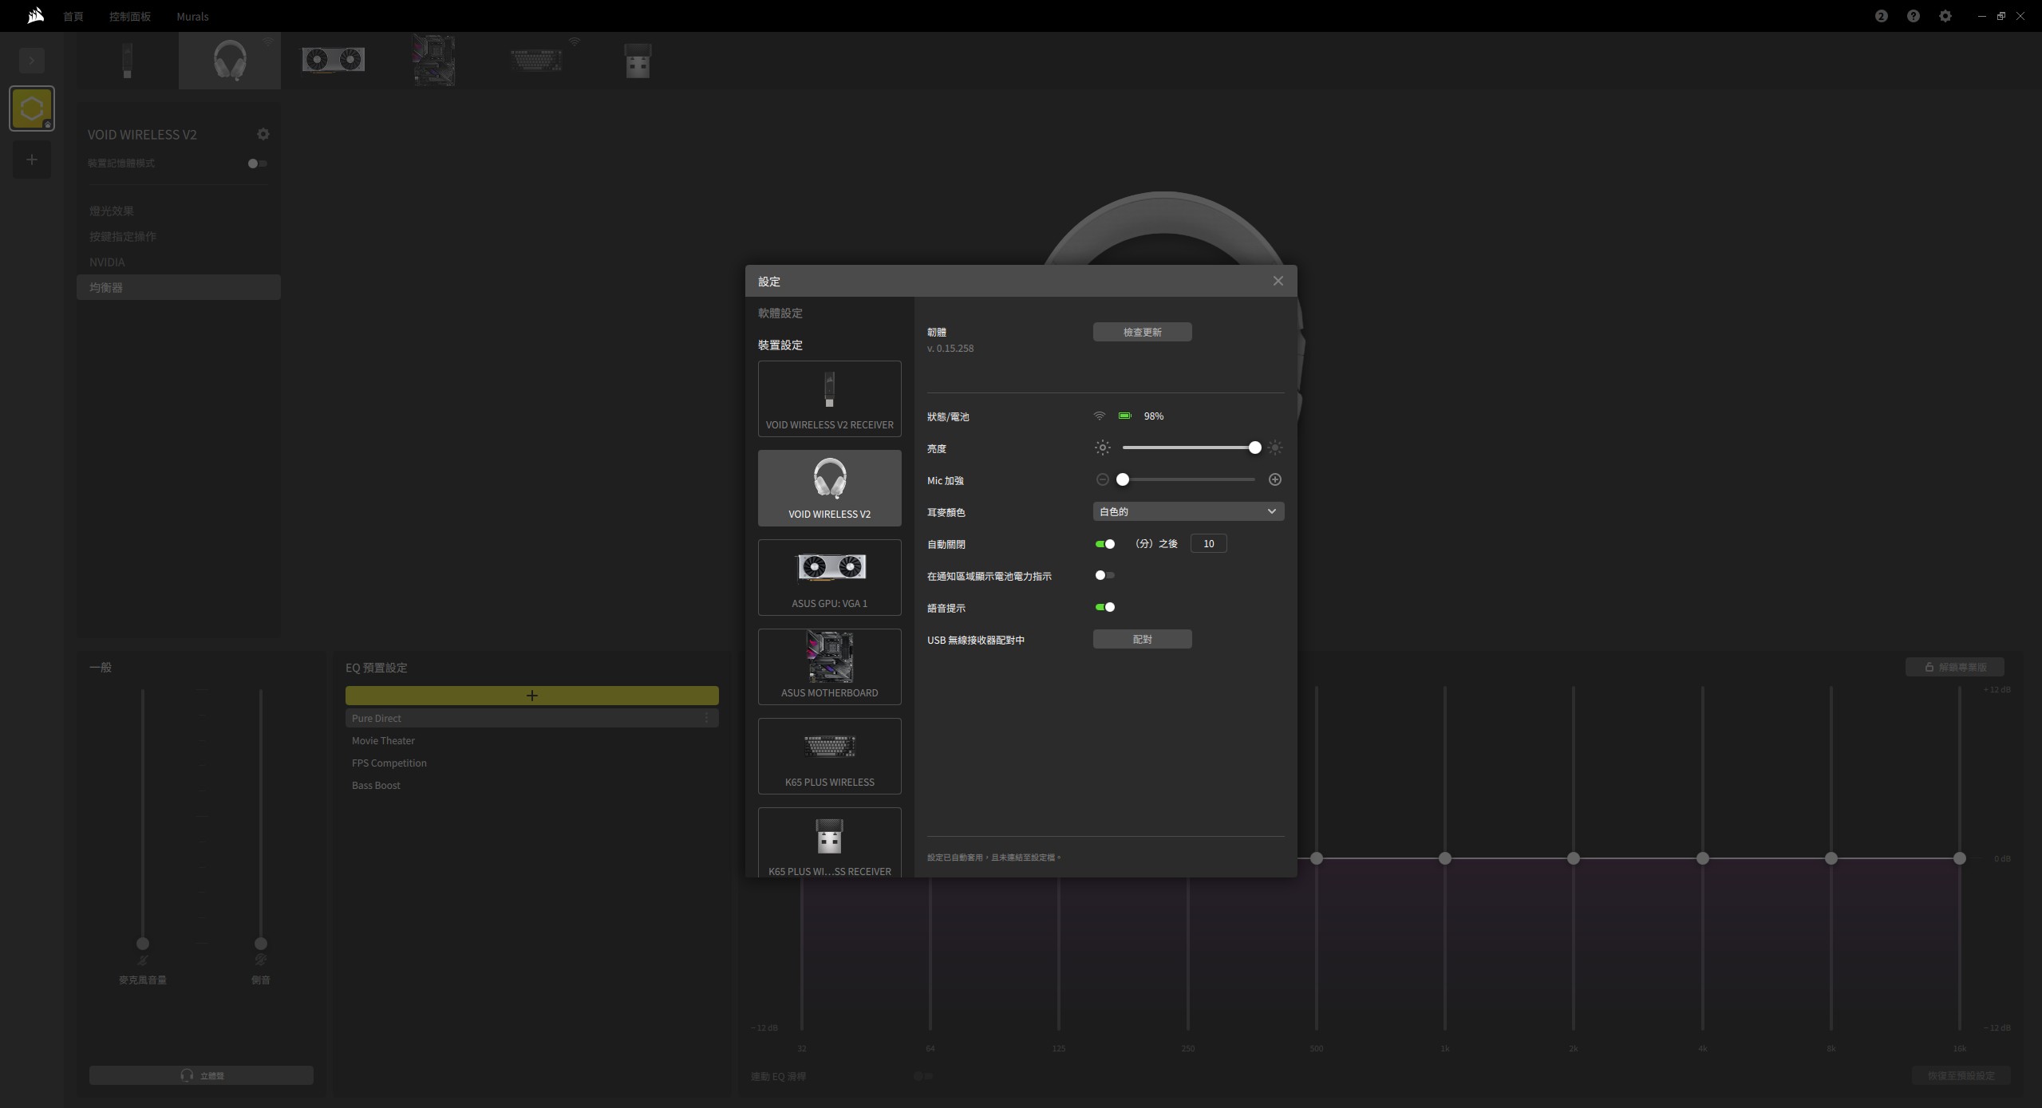Toggle 語音提示 voice prompts switch
2042x1108 pixels.
pos(1104,607)
